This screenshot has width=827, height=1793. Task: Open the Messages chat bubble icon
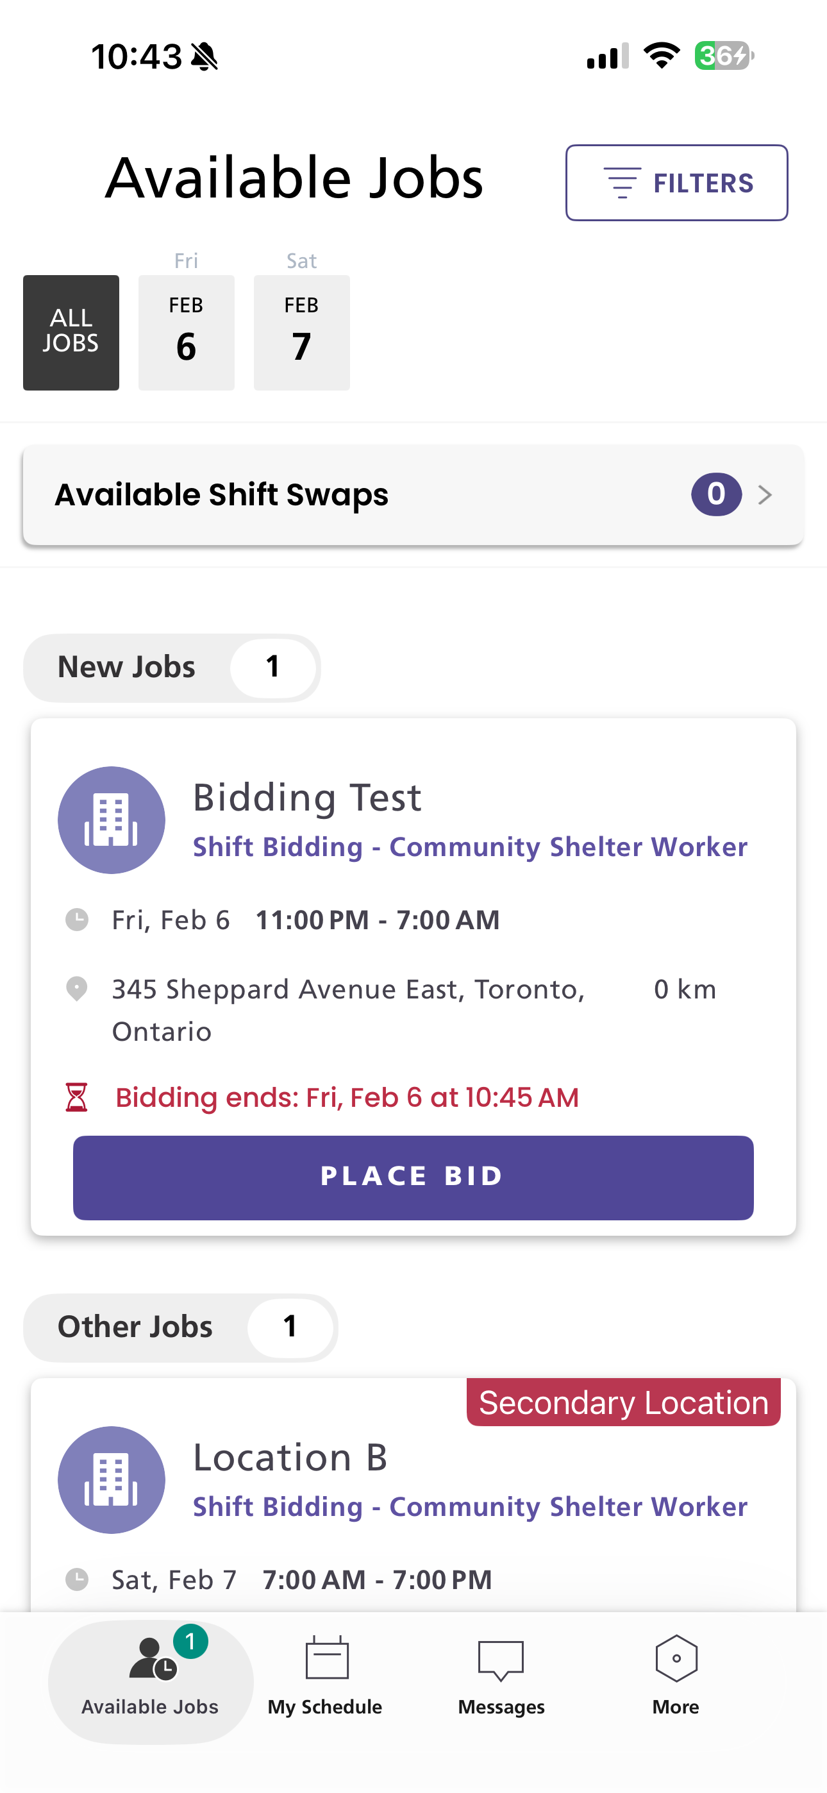[501, 1660]
